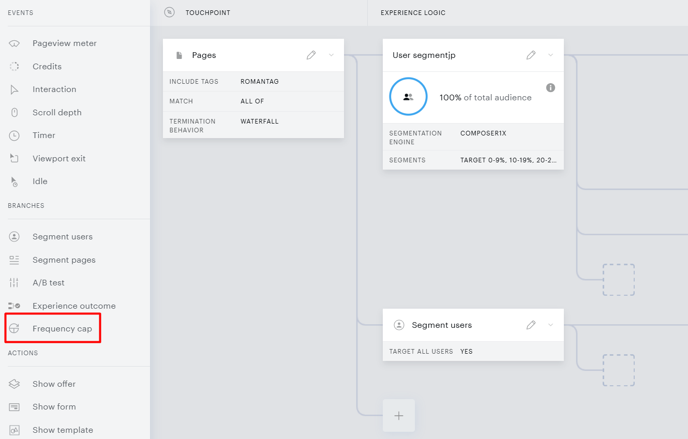Edit the Pages card with pencil icon

[x=311, y=55]
